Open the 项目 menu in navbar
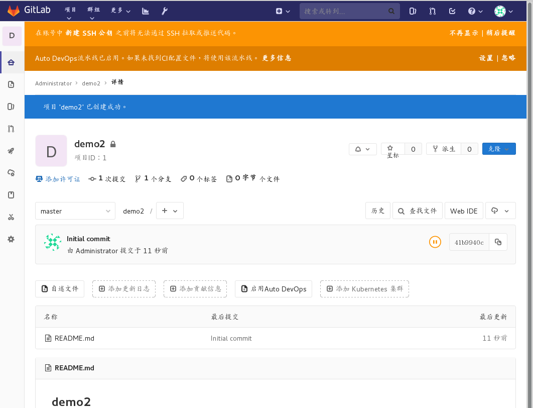 70,13
